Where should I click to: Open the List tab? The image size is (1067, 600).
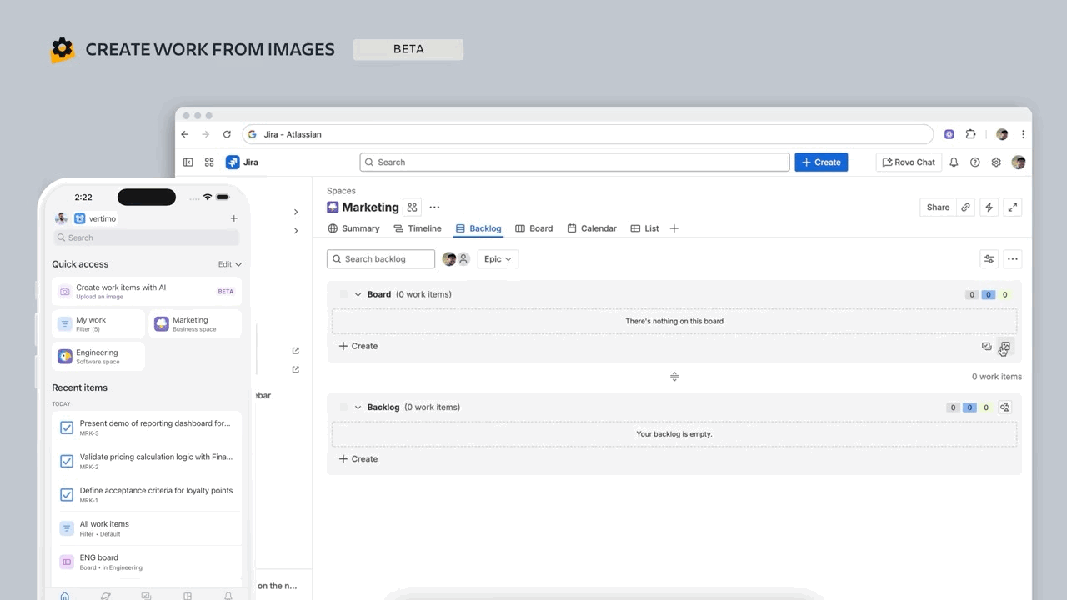click(644, 228)
